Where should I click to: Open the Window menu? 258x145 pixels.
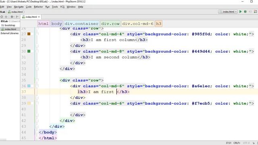click(x=71, y=7)
